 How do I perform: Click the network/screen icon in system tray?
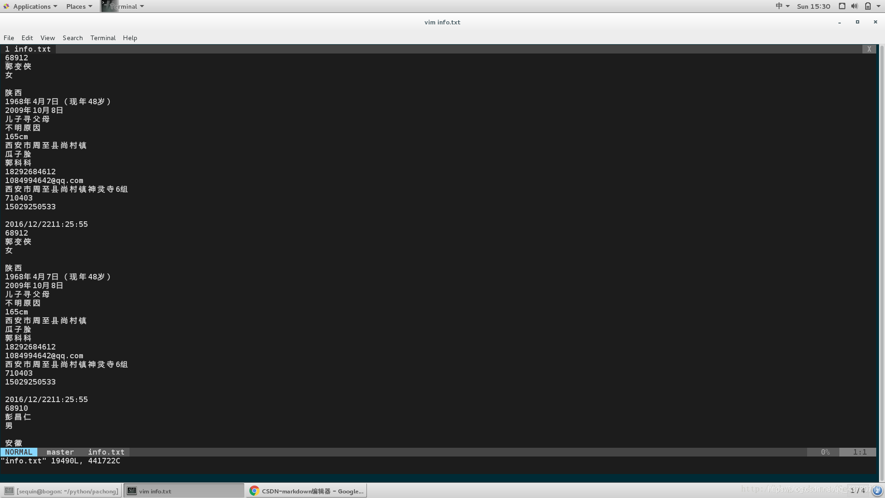point(842,6)
